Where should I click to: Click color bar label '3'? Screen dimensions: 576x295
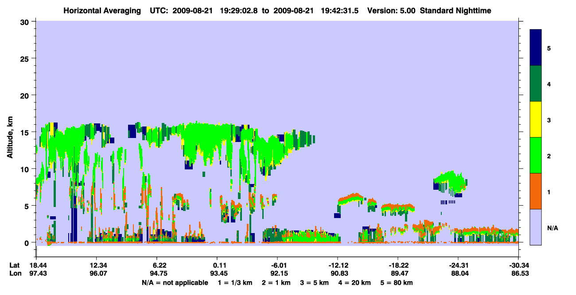(549, 119)
